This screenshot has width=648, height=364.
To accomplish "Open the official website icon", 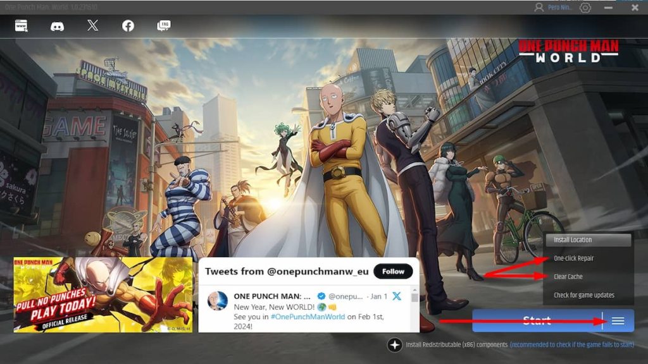I will point(21,25).
